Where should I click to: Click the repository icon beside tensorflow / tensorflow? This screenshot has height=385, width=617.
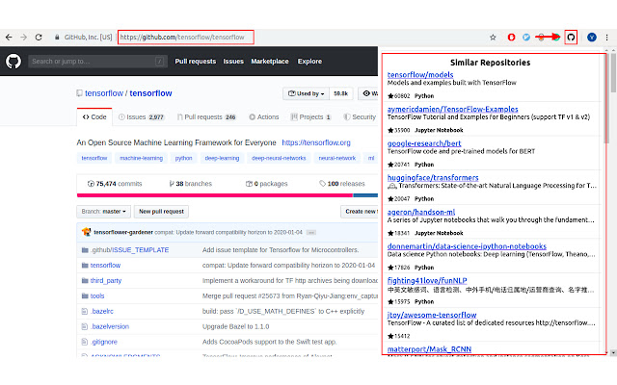[79, 93]
